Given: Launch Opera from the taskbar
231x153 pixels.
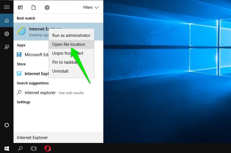Looking at the screenshot, I should 48,148.
